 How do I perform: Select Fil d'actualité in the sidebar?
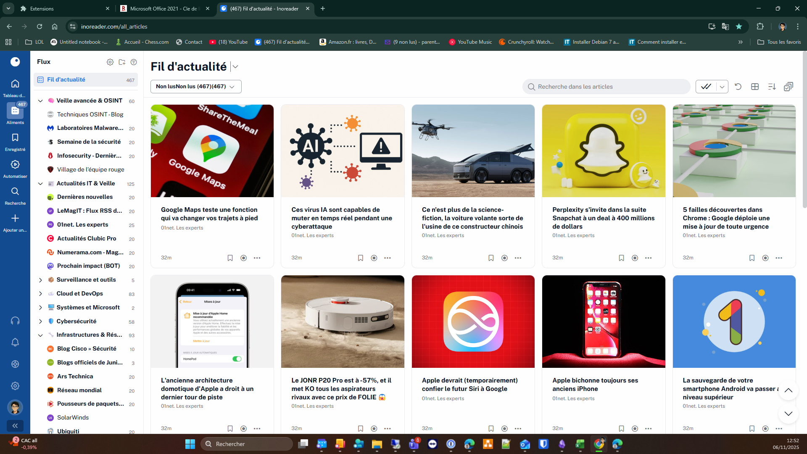[66, 79]
